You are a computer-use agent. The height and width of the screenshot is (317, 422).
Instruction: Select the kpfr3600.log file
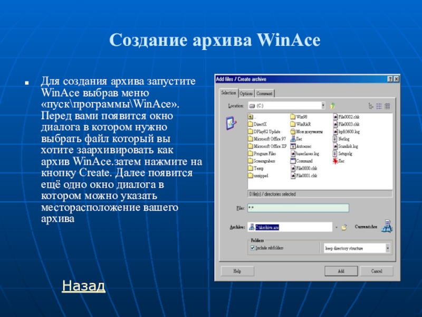[x=346, y=132]
